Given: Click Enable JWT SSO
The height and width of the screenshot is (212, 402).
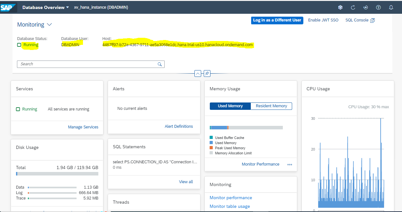Looking at the screenshot, I should [x=323, y=20].
